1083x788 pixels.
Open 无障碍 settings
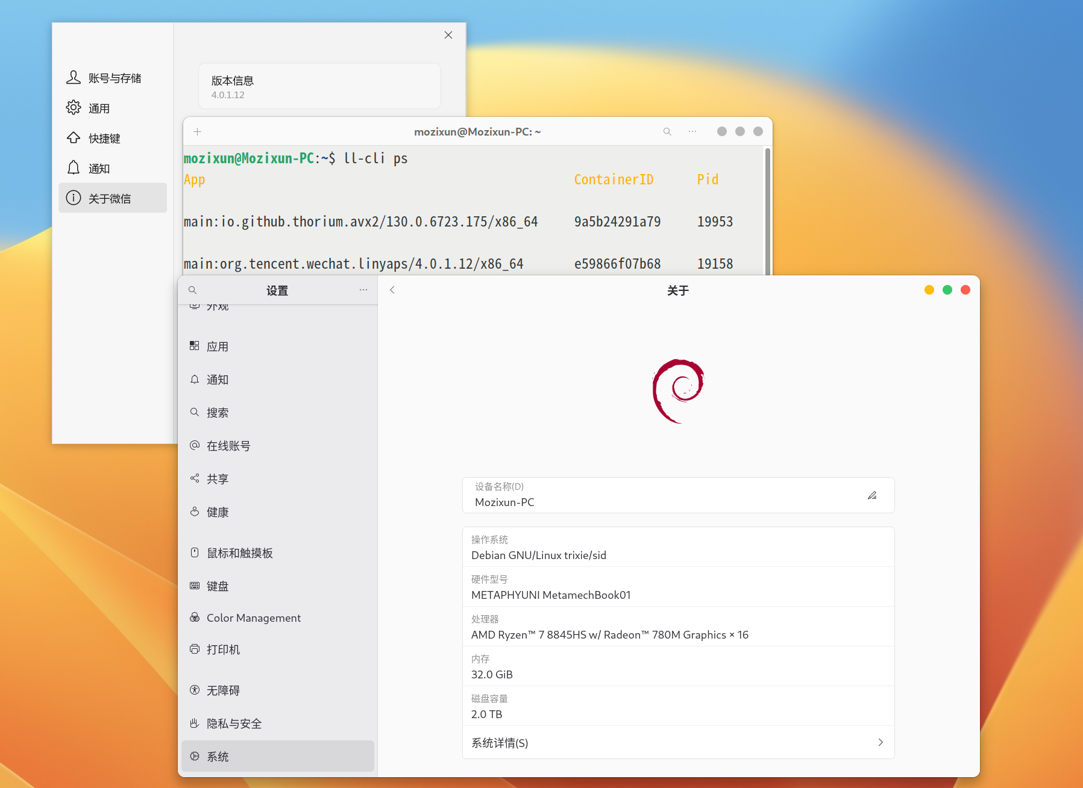point(278,690)
